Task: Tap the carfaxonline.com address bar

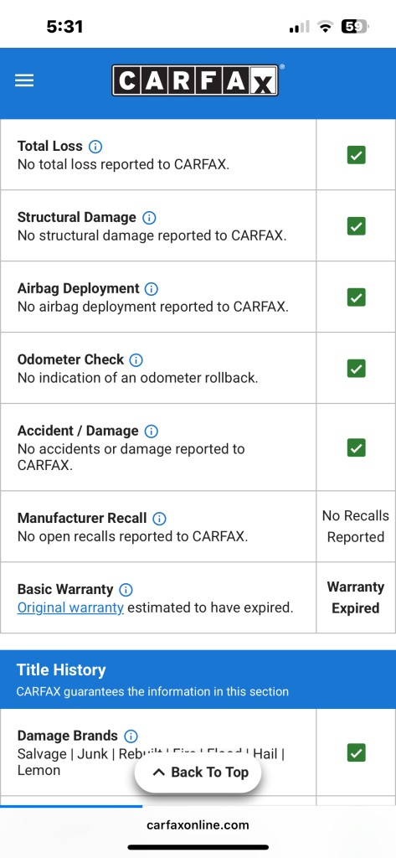Action: pos(198,824)
